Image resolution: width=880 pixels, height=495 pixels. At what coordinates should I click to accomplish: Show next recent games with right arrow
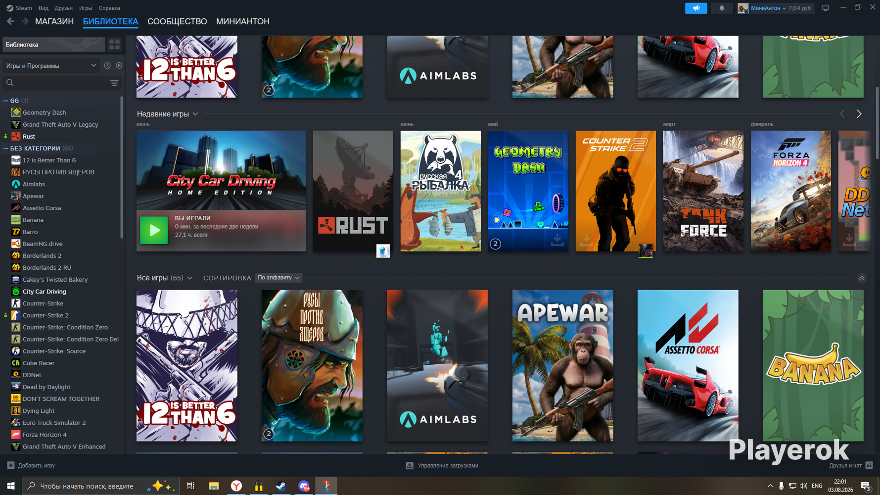pos(859,114)
